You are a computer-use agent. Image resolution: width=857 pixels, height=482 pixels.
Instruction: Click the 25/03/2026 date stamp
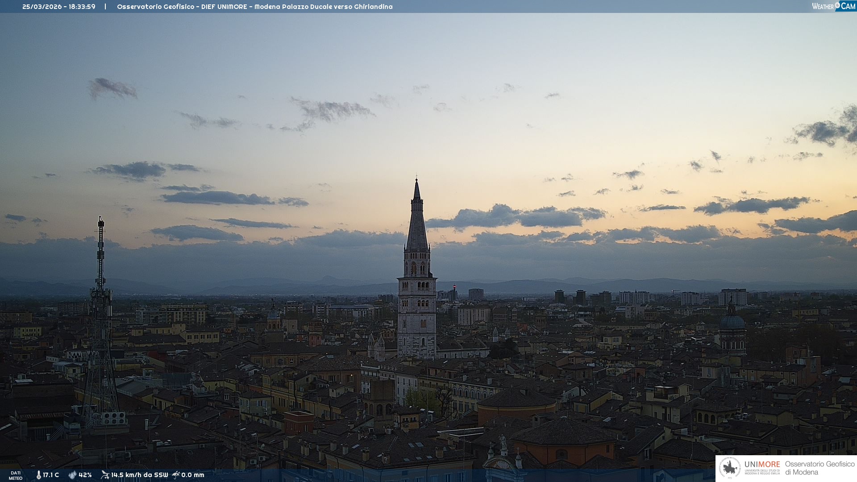[x=42, y=7]
